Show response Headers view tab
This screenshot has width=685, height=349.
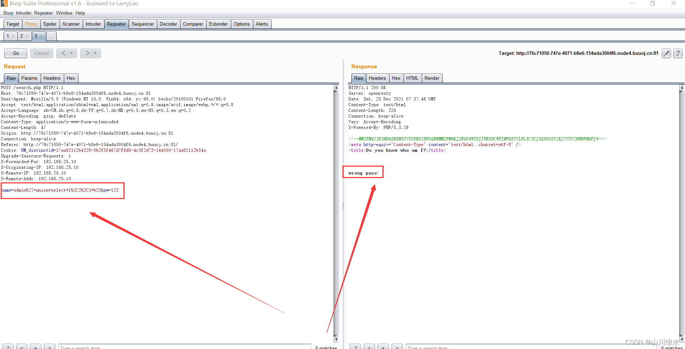pyautogui.click(x=377, y=78)
